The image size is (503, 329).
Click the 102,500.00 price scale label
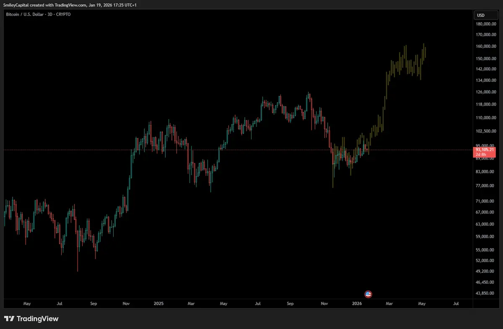(x=485, y=131)
